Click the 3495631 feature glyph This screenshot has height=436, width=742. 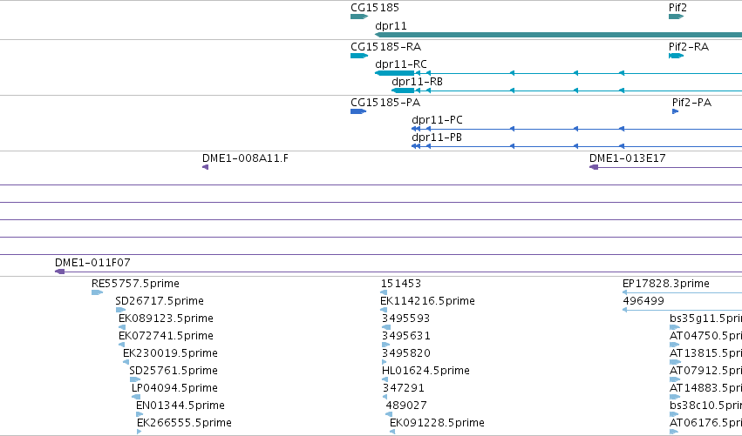(385, 345)
